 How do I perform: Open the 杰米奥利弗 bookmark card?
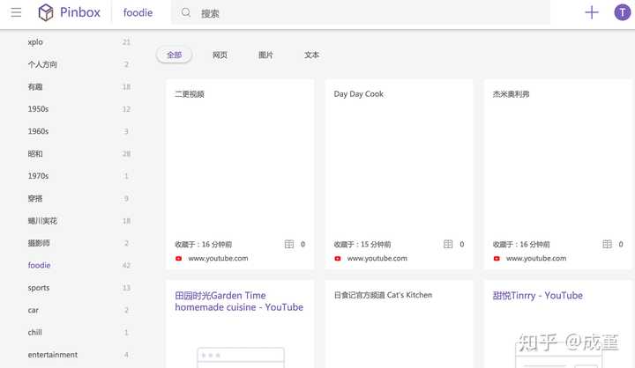coord(558,174)
